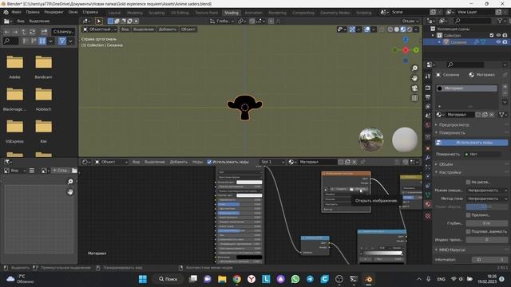
Task: Open the Режим смешивания Непрозрачность dropdown
Action: [487, 190]
